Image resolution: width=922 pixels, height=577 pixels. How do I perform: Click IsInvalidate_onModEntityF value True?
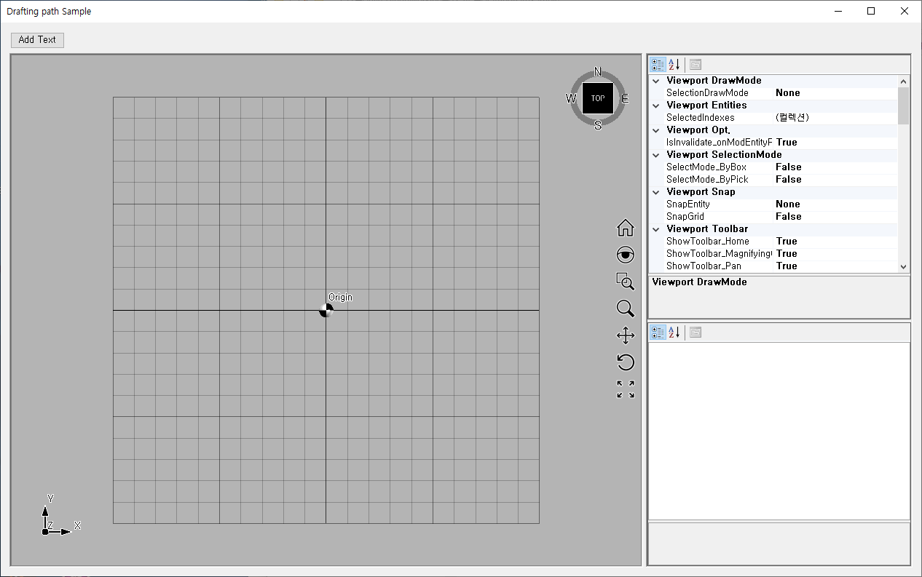click(x=787, y=143)
